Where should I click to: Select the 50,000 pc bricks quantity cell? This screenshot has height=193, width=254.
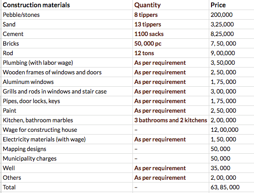[171, 43]
